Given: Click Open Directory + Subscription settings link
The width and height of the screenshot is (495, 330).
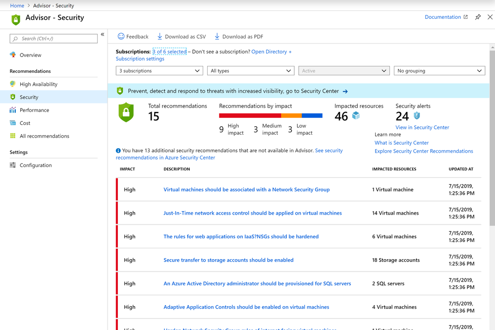Looking at the screenshot, I should tap(271, 52).
